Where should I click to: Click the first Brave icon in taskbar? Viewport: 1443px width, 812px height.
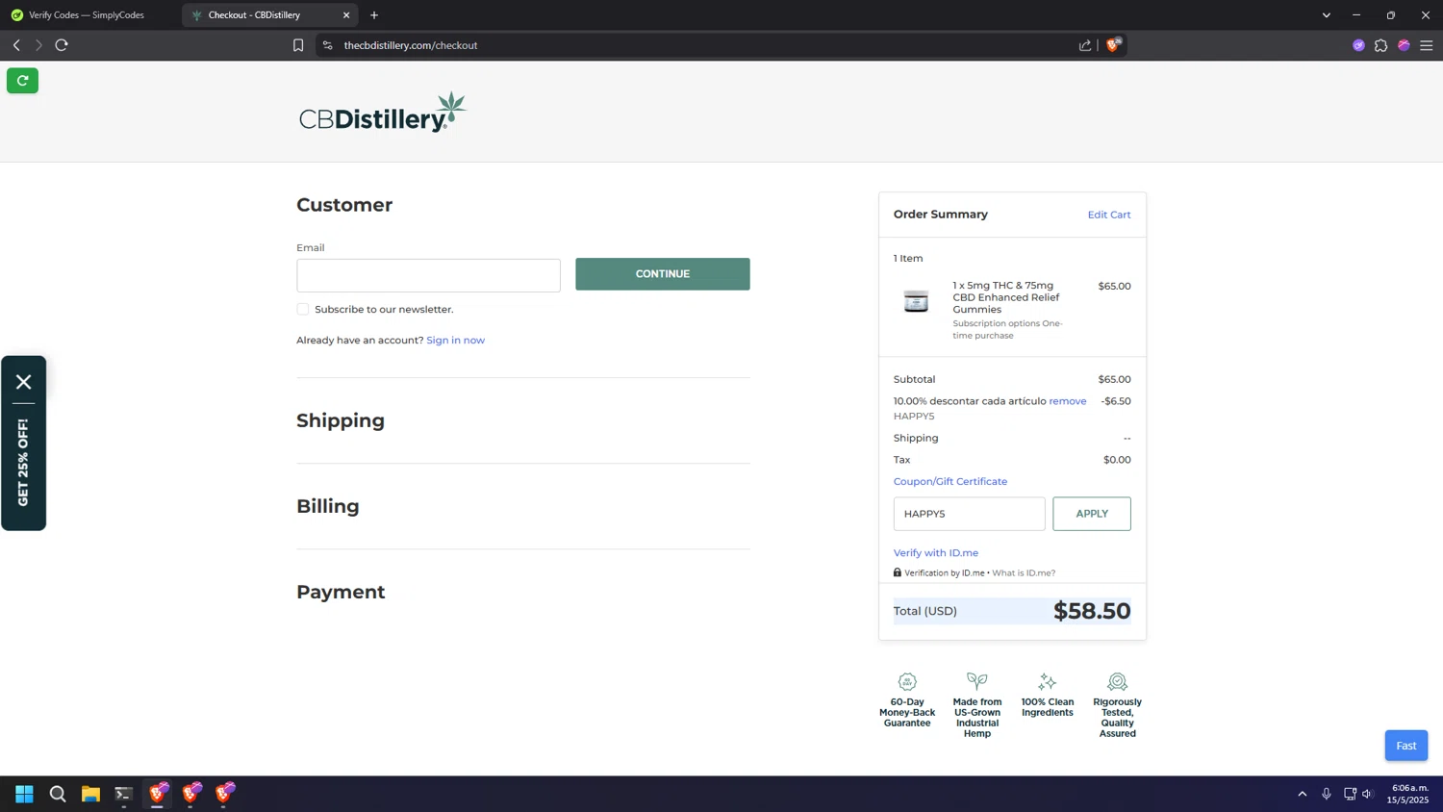click(x=158, y=793)
